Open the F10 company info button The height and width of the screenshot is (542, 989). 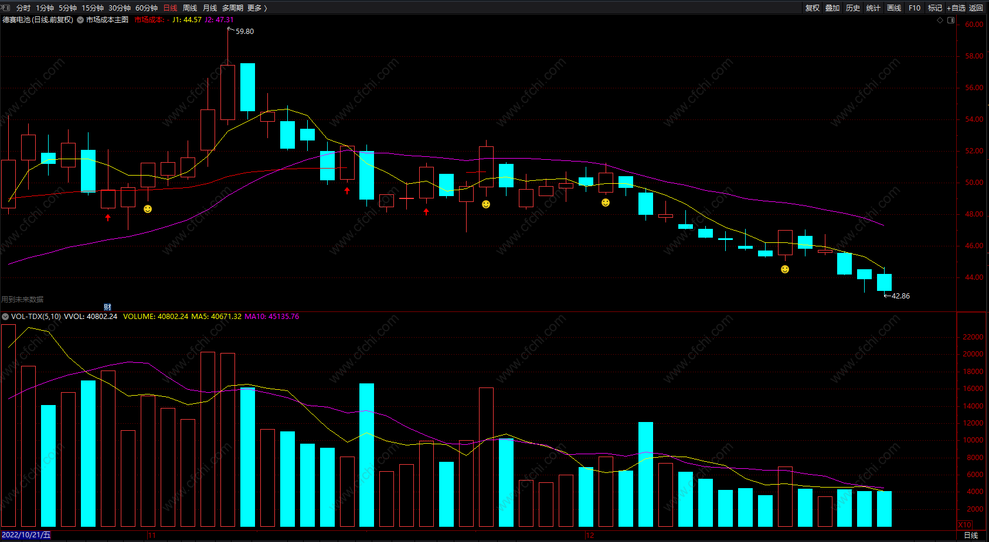[x=915, y=8]
